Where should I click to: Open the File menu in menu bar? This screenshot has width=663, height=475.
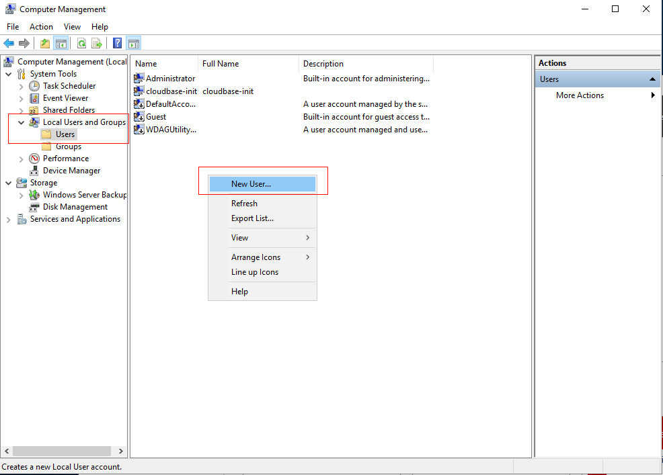point(13,27)
